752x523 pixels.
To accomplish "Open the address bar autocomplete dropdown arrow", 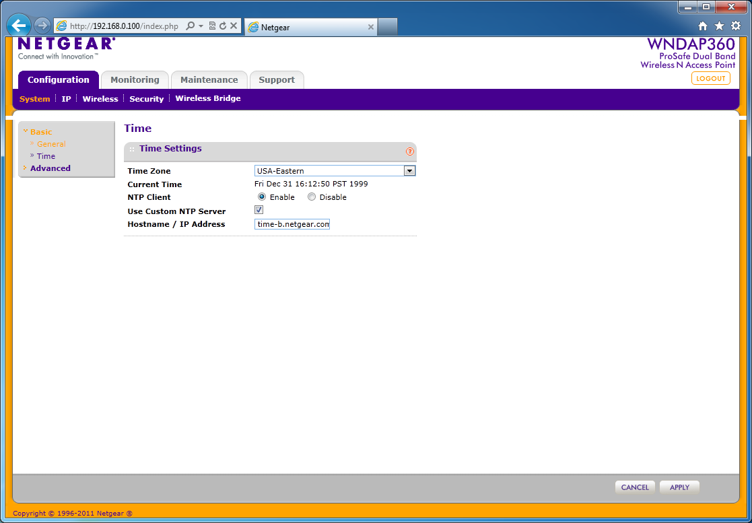I will pos(201,26).
